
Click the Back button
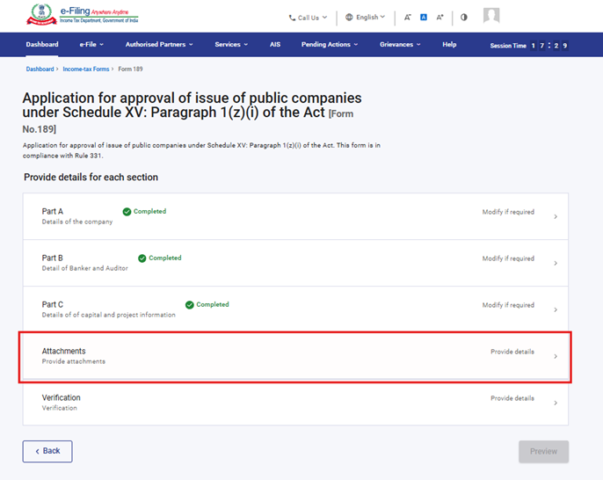click(x=47, y=451)
